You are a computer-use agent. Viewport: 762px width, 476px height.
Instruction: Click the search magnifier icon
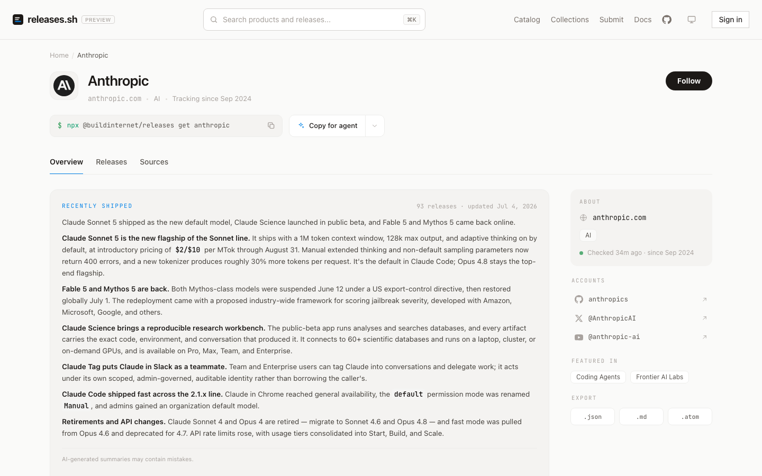tap(214, 20)
